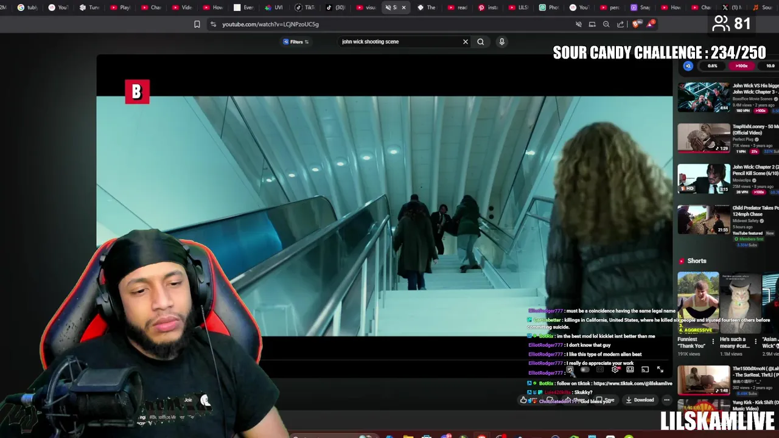Click the share icon in the address bar
This screenshot has width=779, height=438.
[620, 24]
